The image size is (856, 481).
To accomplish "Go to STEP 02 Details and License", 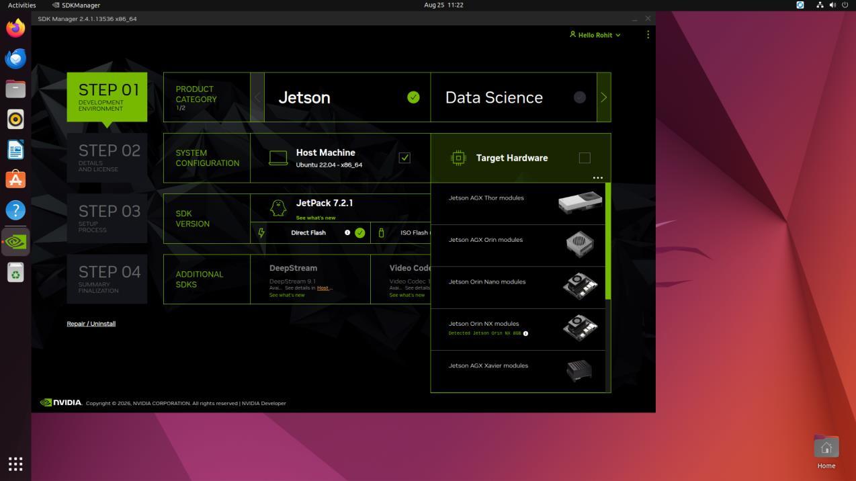I will click(107, 158).
